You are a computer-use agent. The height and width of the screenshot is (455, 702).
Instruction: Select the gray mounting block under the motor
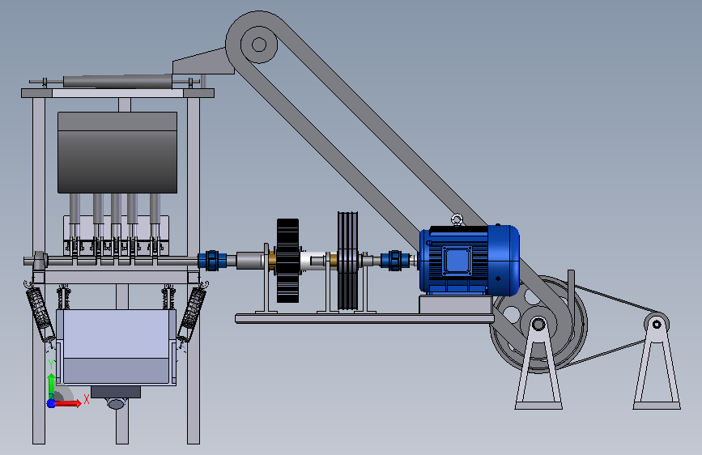[x=455, y=304]
